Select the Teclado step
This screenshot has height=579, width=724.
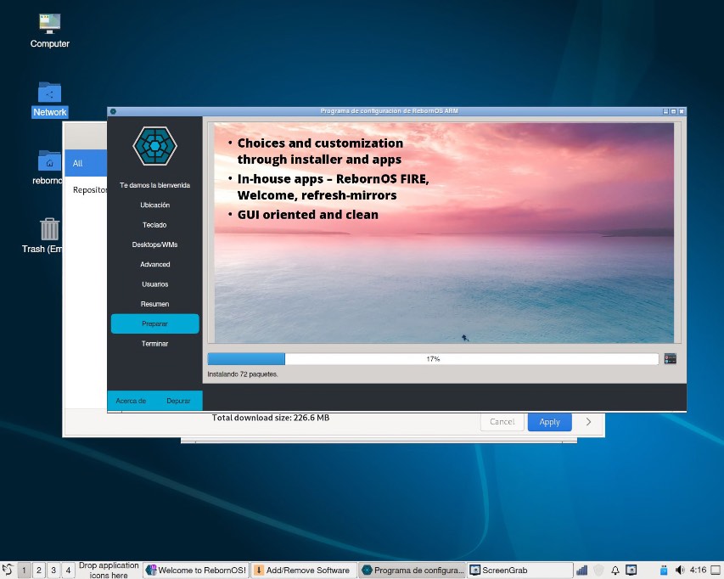point(154,225)
